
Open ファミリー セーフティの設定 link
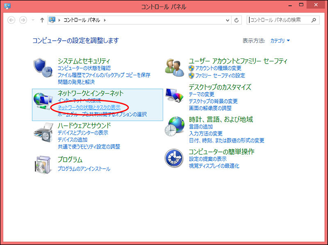pos(220,75)
